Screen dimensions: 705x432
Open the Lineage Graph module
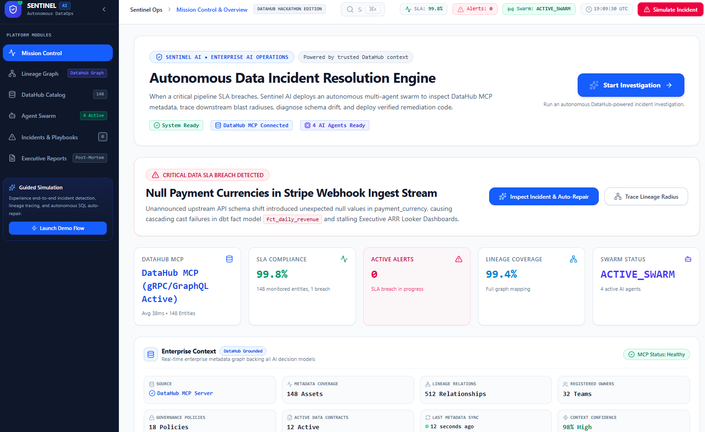point(58,73)
